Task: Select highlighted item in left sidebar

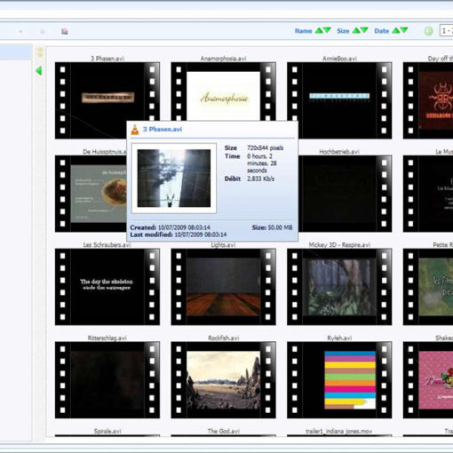Action: point(16,52)
